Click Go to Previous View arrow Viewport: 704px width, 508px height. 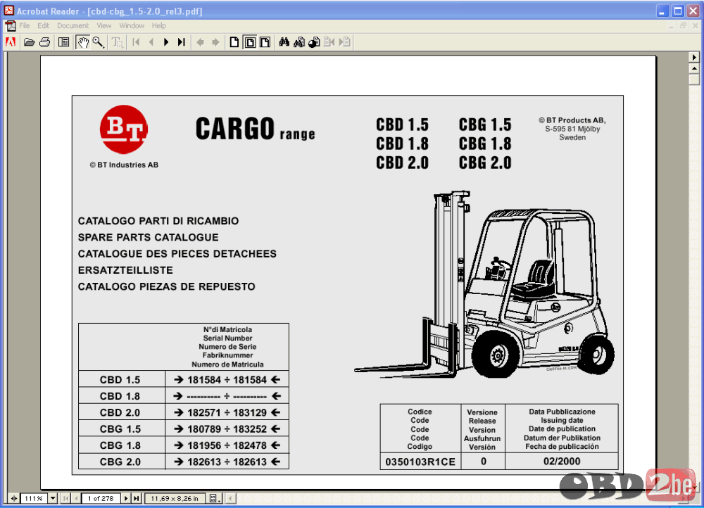point(200,42)
